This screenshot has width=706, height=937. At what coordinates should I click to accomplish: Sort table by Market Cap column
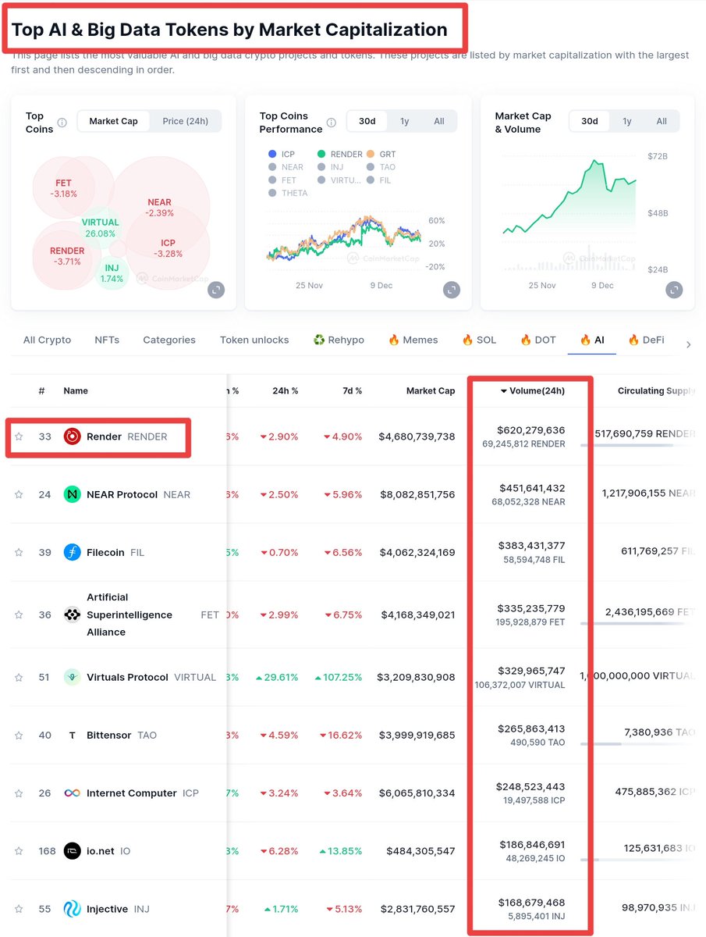pyautogui.click(x=431, y=390)
